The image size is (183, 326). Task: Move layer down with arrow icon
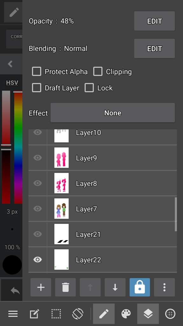click(115, 287)
